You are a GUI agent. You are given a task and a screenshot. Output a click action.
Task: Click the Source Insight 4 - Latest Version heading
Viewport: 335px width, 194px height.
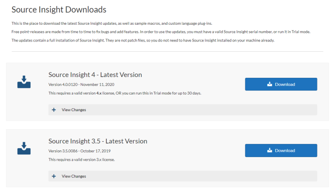click(95, 75)
